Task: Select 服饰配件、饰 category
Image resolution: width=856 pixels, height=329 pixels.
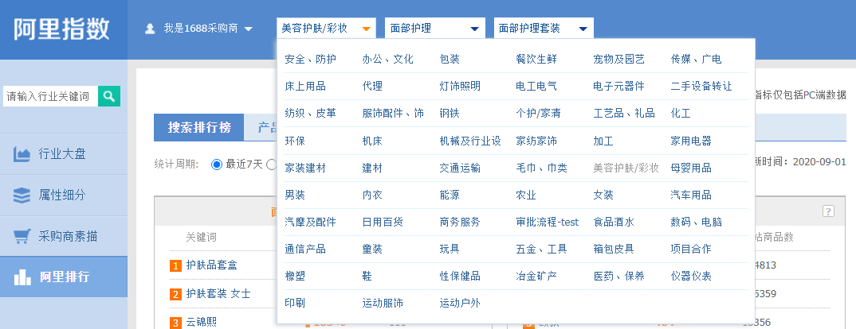Action: click(393, 114)
